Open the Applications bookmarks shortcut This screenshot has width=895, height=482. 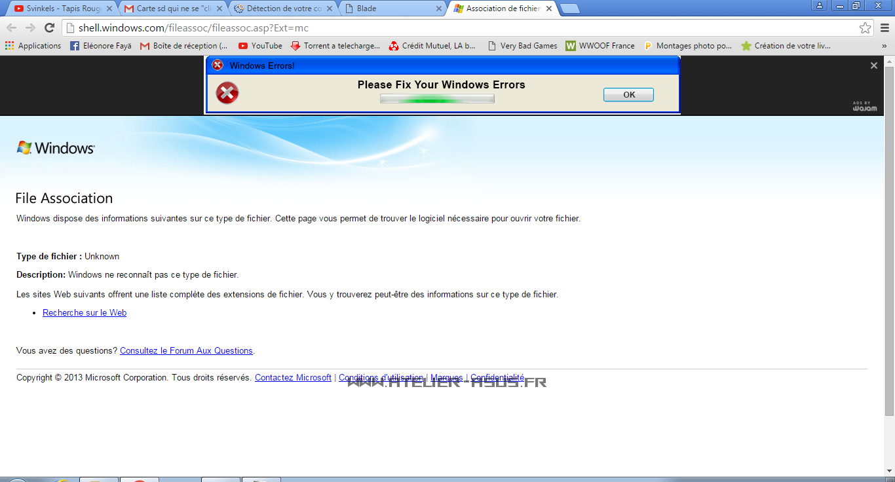(33, 46)
